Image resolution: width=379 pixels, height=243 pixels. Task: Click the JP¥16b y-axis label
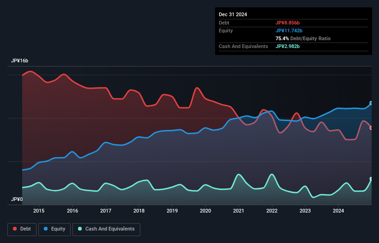pyautogui.click(x=19, y=61)
